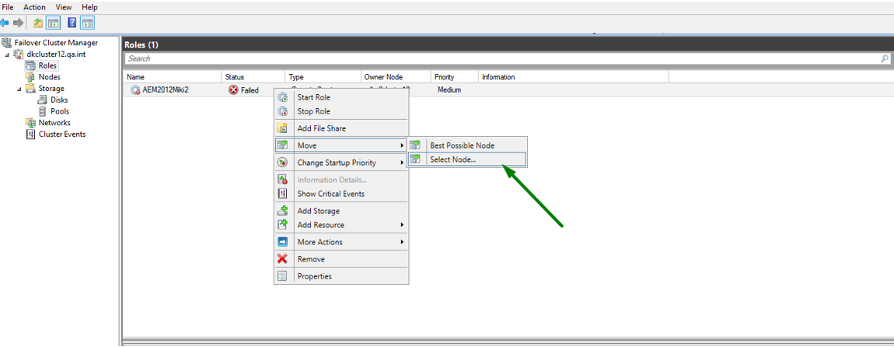Click the failed status icon for AEM2012Miki2
The width and height of the screenshot is (894, 347).
tap(233, 90)
